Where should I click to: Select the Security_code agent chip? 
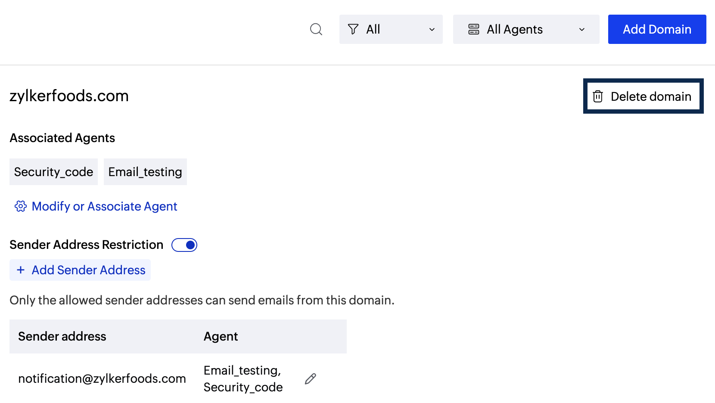(x=53, y=172)
